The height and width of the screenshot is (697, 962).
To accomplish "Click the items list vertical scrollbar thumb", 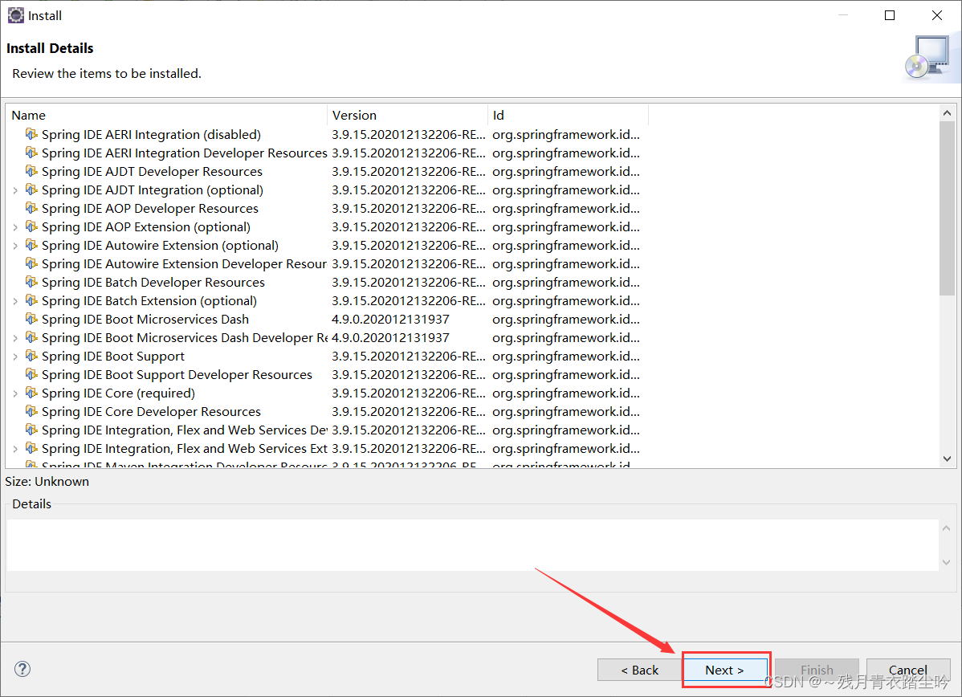I will (x=947, y=209).
